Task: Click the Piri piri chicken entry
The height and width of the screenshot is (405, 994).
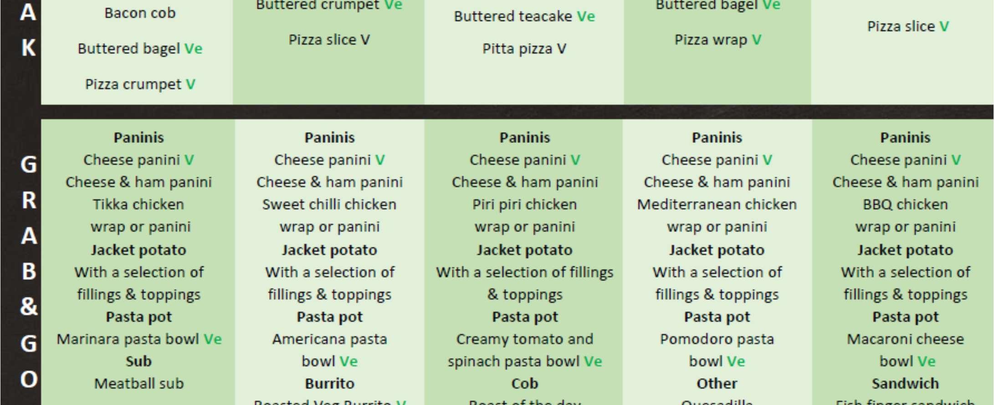Action: coord(524,204)
